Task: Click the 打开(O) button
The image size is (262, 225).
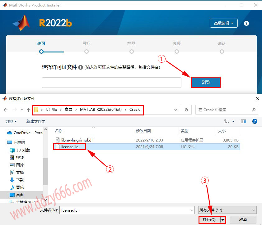Action: [x=209, y=220]
